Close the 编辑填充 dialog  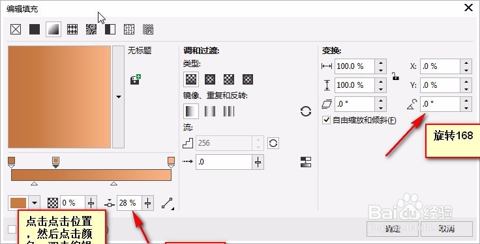pos(469,8)
